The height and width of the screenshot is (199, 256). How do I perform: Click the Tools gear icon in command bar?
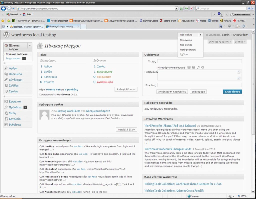pyautogui.click(x=243, y=26)
